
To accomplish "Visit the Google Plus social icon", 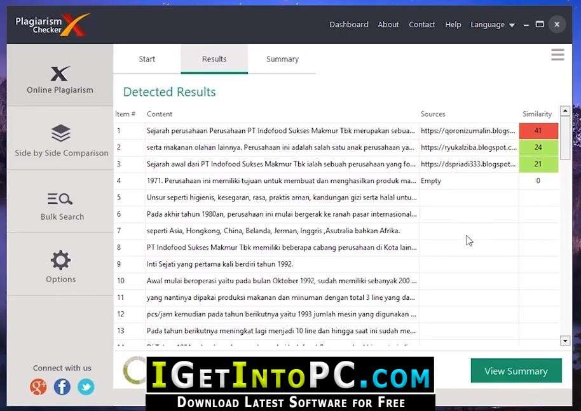I will pos(38,387).
